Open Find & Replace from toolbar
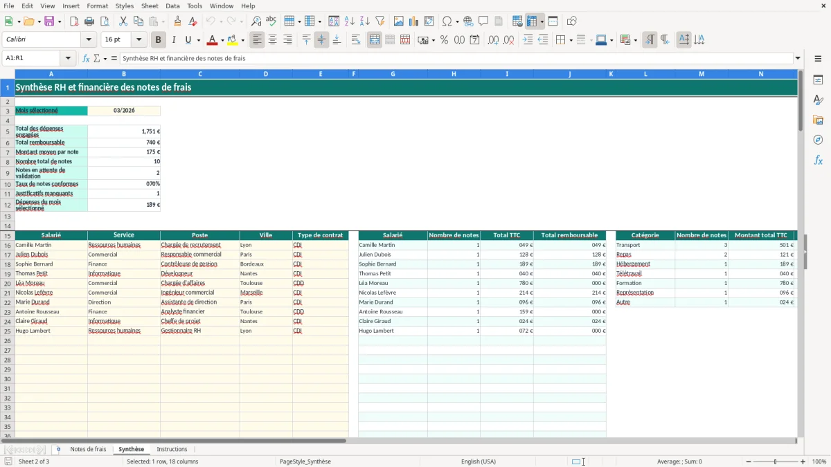Screen dimensions: 831x467 256,21
